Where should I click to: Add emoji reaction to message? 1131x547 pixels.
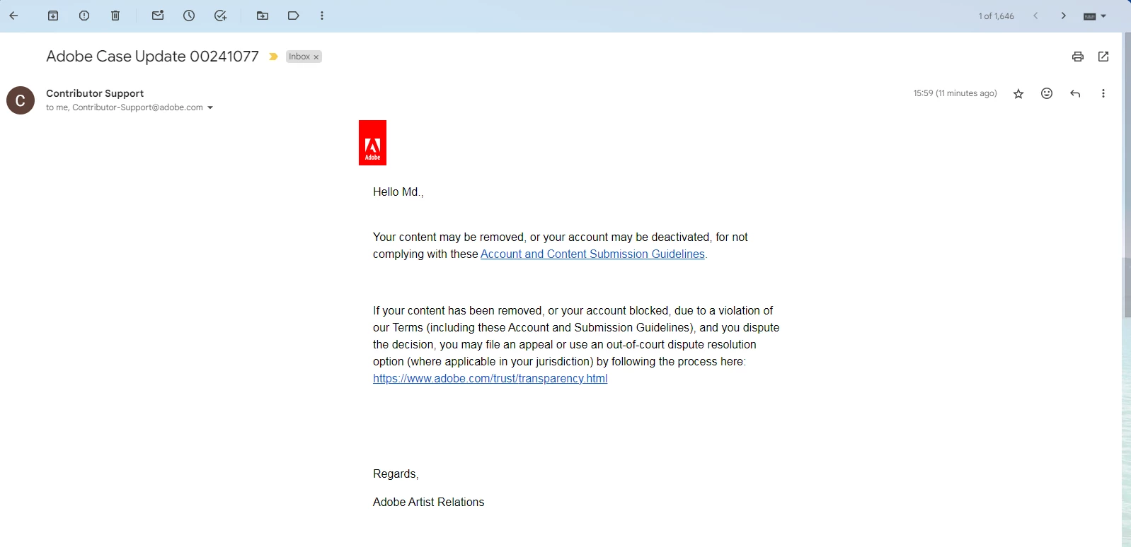point(1047,93)
